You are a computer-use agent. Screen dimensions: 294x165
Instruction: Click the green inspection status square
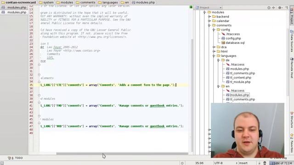pos(191,7)
